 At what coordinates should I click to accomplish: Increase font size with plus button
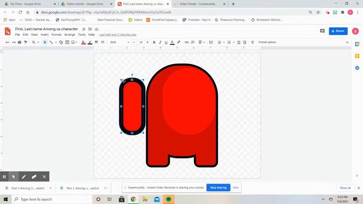click(147, 42)
